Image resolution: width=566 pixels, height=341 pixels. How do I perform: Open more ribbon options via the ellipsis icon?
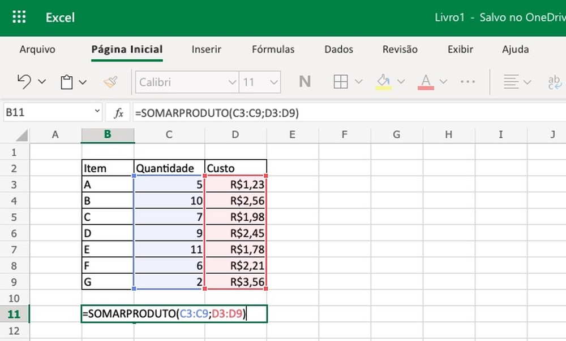click(468, 81)
